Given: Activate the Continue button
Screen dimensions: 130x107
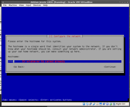Looking at the screenshot, I should coord(110,67).
